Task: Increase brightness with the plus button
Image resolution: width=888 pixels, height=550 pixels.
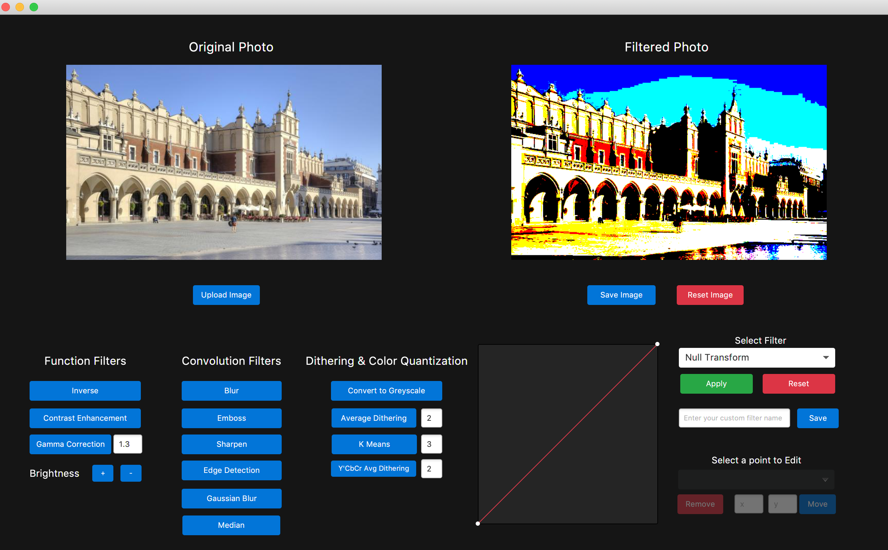Action: pyautogui.click(x=102, y=473)
